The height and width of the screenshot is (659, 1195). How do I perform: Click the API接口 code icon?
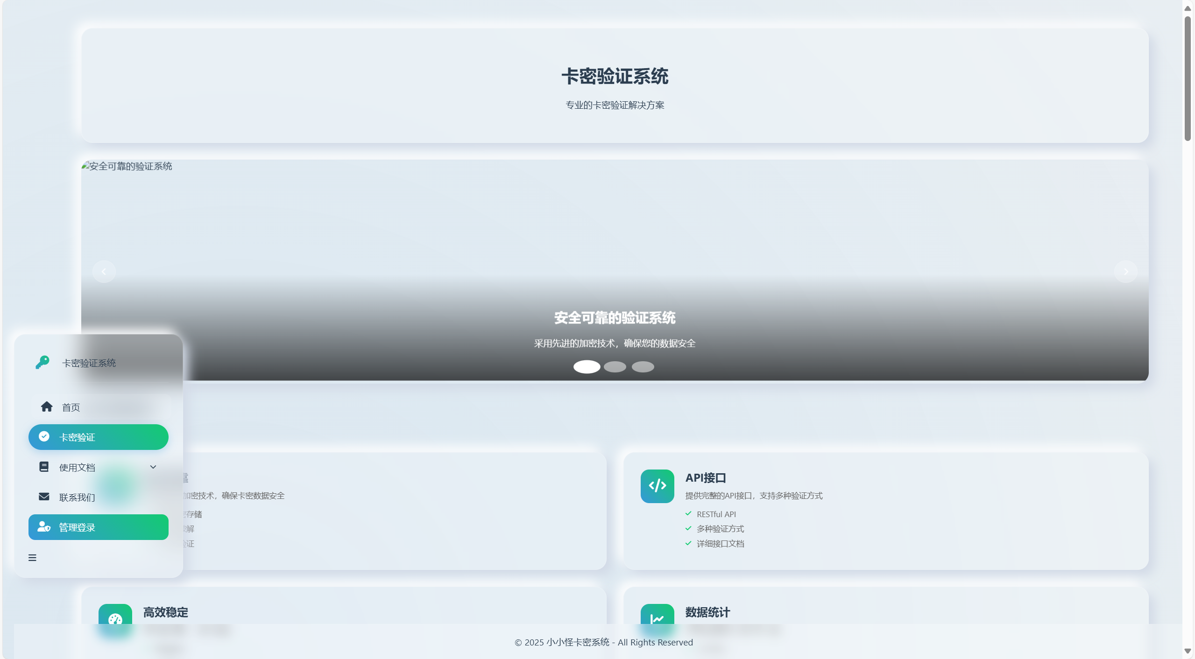657,486
